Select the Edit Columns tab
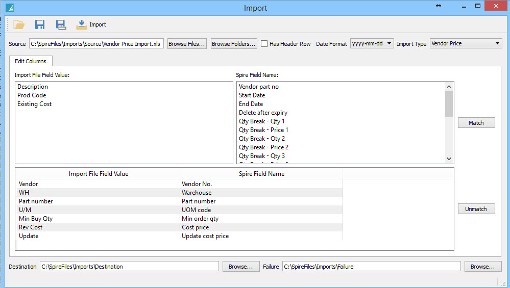 (30, 61)
